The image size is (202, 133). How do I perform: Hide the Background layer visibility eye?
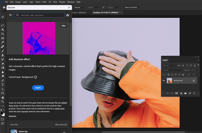point(164,80)
